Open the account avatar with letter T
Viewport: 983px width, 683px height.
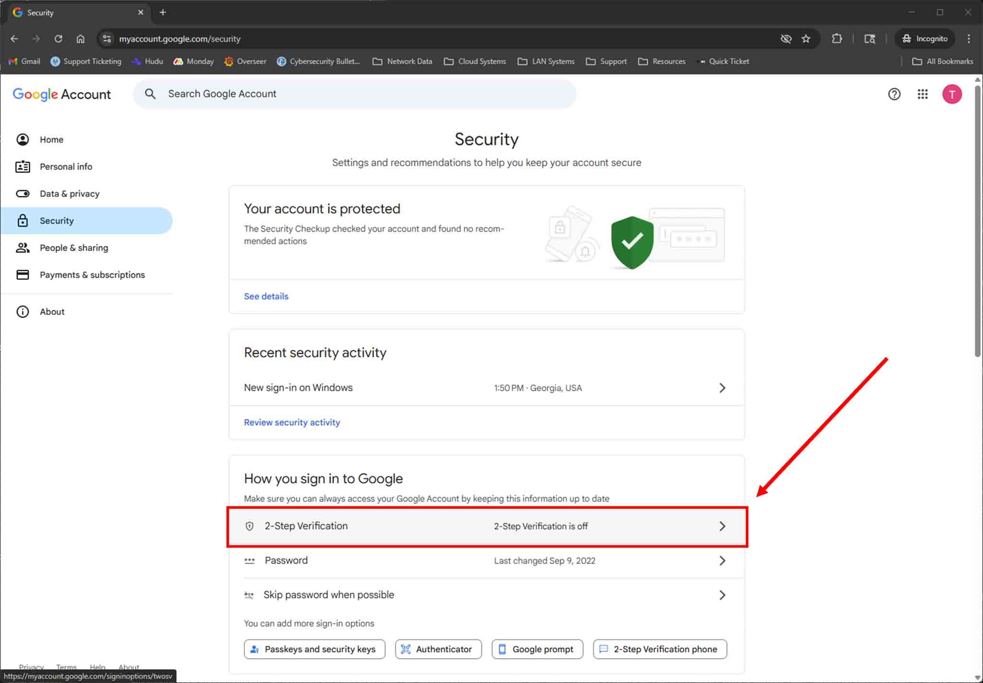pos(951,94)
